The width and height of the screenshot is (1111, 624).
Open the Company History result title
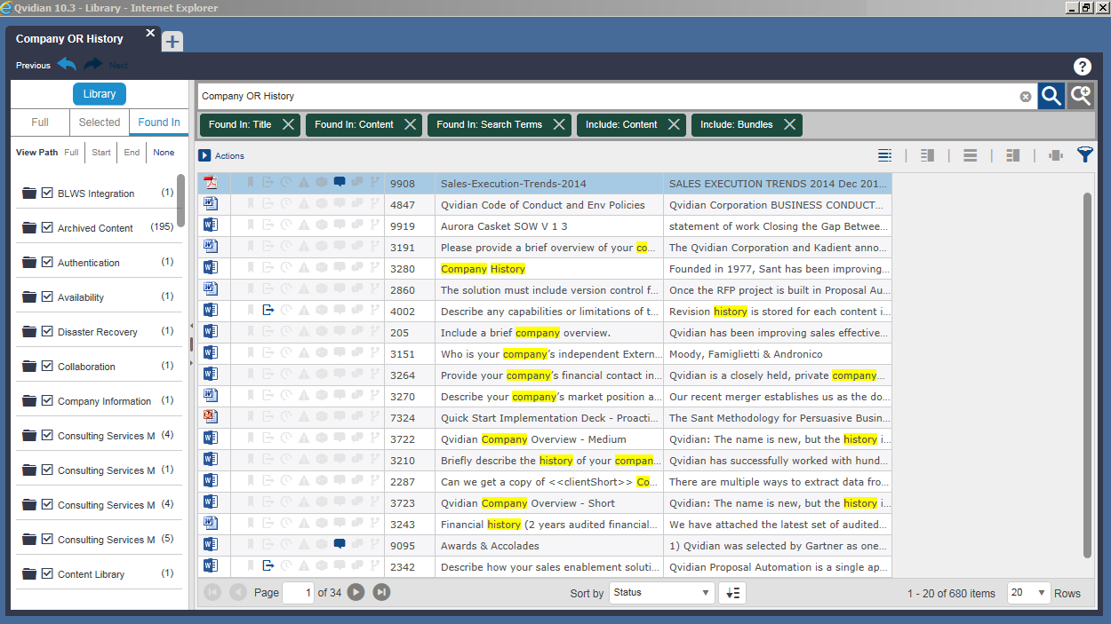[x=483, y=269]
